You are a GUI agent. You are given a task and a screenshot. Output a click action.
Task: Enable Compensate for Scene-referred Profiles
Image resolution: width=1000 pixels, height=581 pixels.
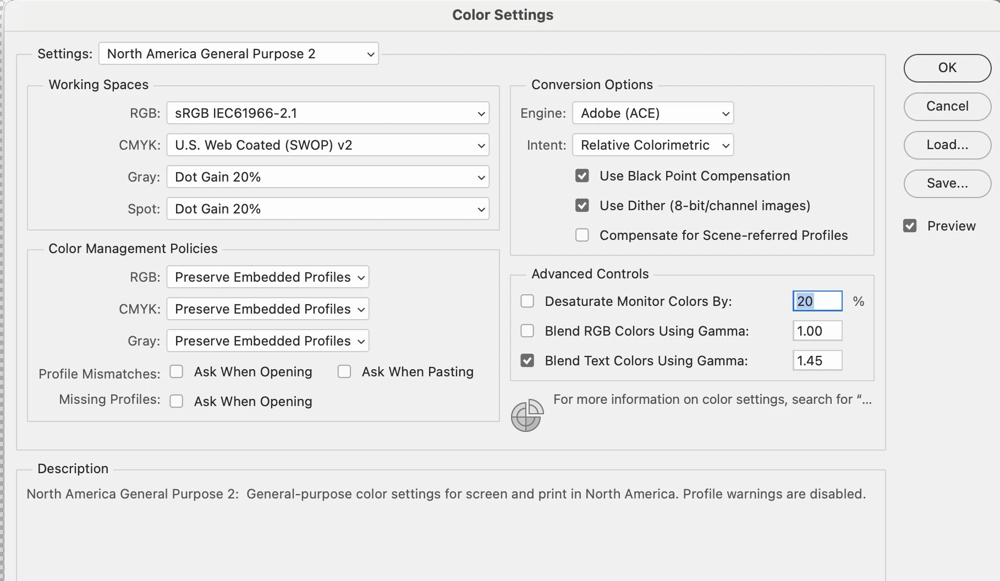coord(582,235)
